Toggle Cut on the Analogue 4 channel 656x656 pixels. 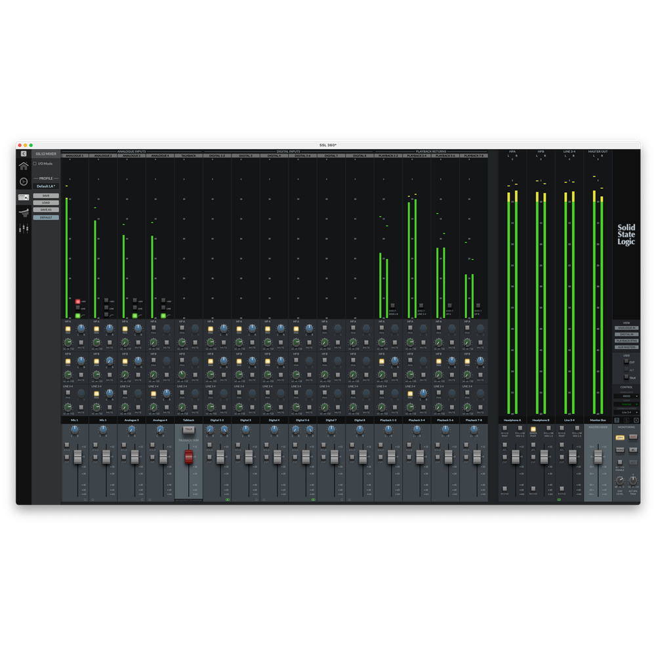coord(152,457)
